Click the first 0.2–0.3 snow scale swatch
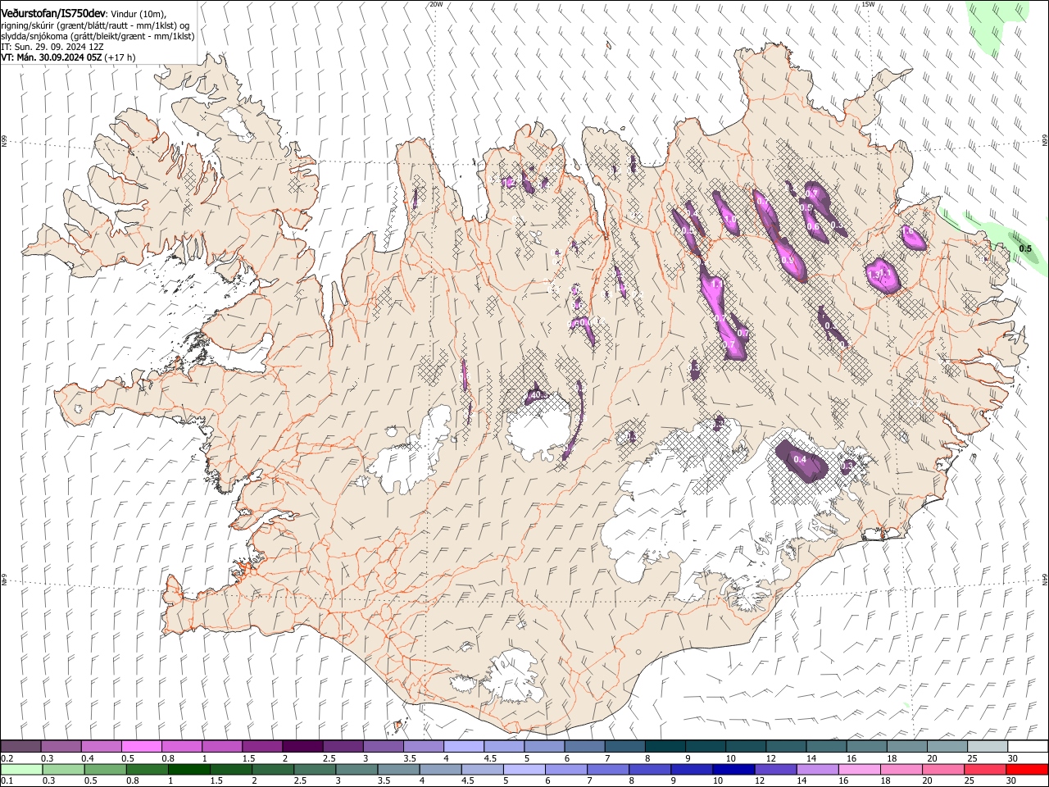Image resolution: width=1049 pixels, height=787 pixels. tap(21, 746)
